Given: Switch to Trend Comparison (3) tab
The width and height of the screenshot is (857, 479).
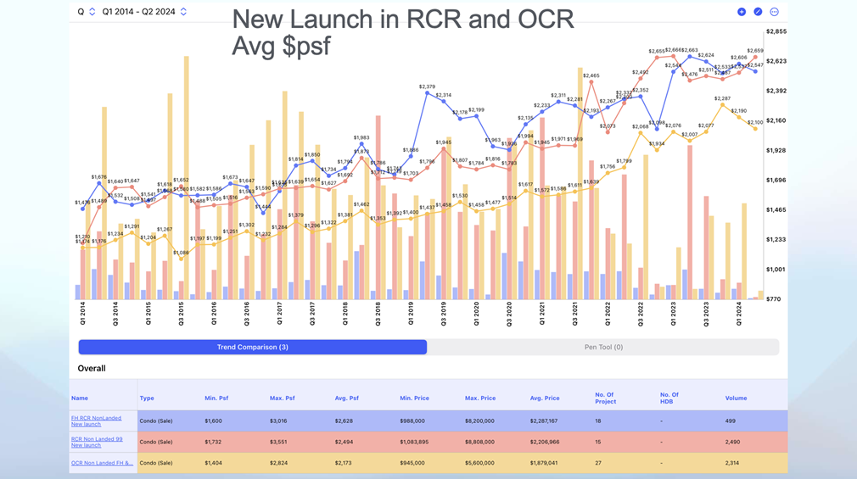Looking at the screenshot, I should 253,347.
